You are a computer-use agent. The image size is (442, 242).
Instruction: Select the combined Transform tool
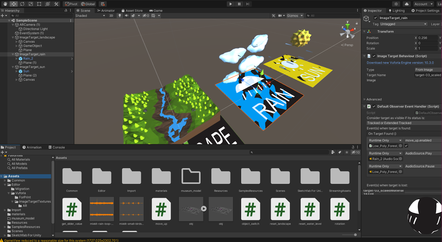pyautogui.click(x=47, y=4)
